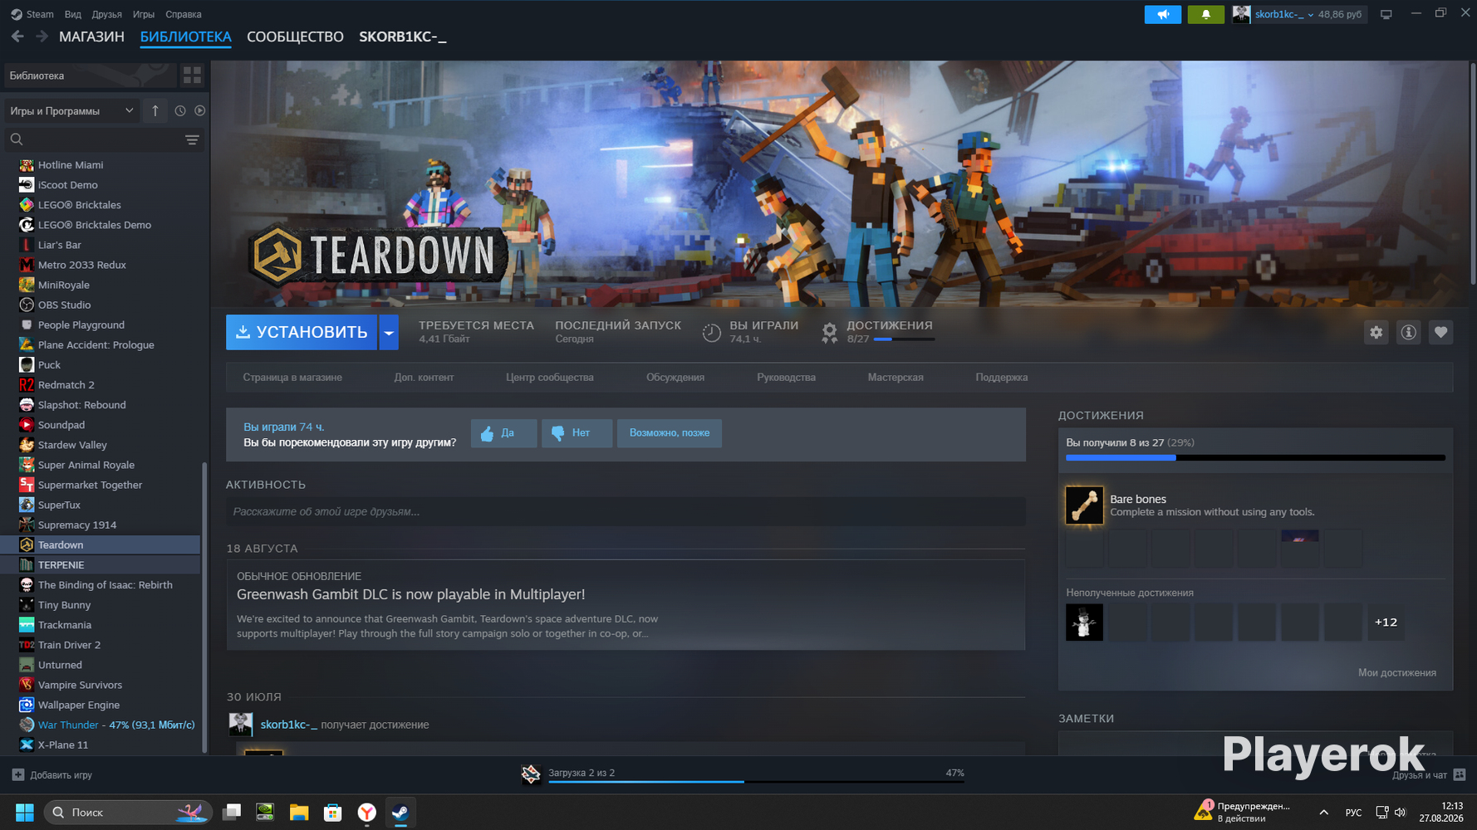This screenshot has height=830, width=1477.
Task: Open the install options arrow next to УСТАНОВИТЬ
Action: pos(389,332)
